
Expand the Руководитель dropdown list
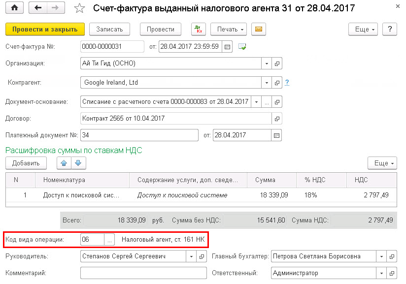click(191, 256)
